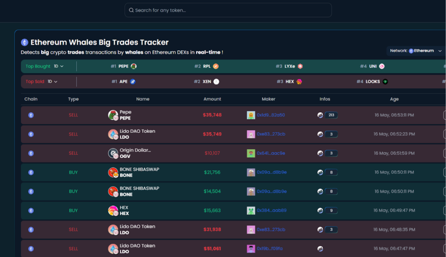Image resolution: width=446 pixels, height=257 pixels.
Task: Click the Pepe token icon
Action: (x=113, y=115)
